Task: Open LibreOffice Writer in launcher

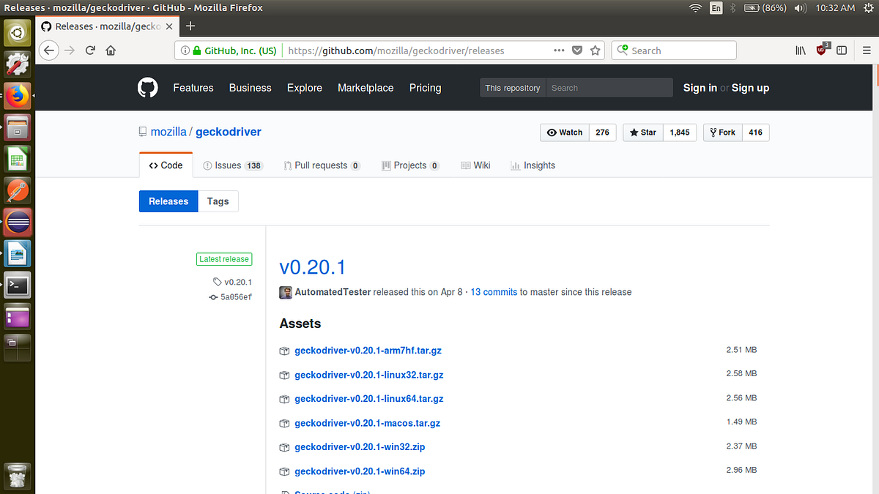Action: tap(18, 253)
